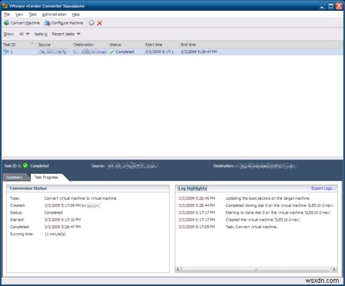Screen dimensions: 345x286
Task: Click the Running time value 11 minute(s)
Action: coord(55,234)
